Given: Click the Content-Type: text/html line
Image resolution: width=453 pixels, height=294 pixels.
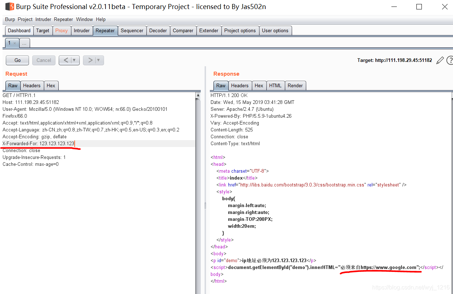Looking at the screenshot, I should click(235, 144).
